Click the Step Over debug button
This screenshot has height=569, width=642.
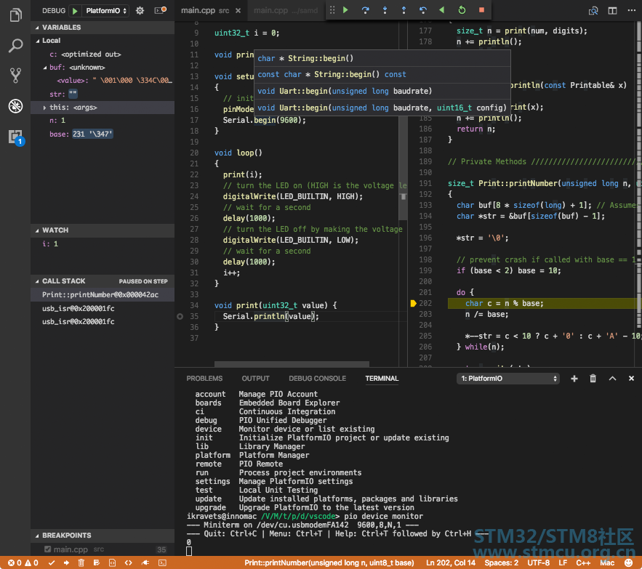click(x=365, y=10)
